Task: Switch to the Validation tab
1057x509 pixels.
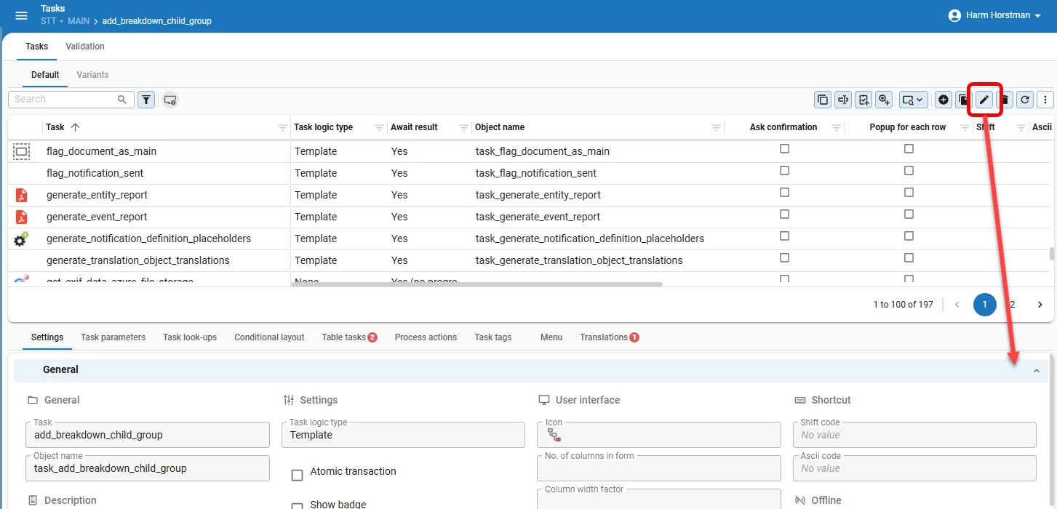Action: tap(85, 47)
